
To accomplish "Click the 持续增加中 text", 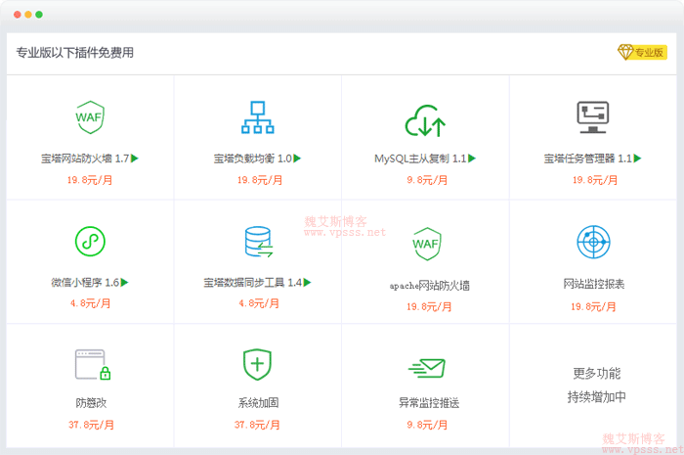I will (596, 397).
